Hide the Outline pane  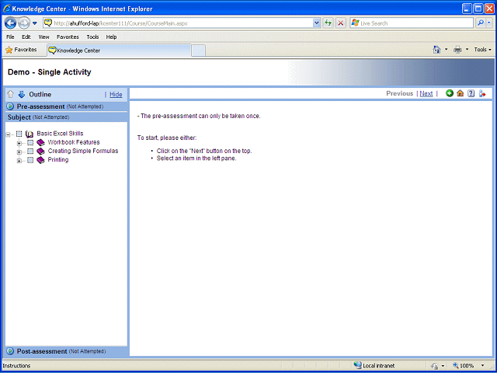click(116, 95)
